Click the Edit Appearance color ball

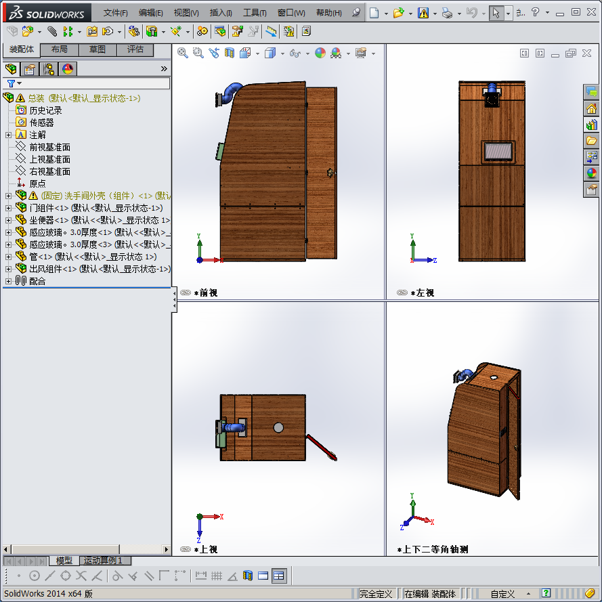tap(320, 53)
